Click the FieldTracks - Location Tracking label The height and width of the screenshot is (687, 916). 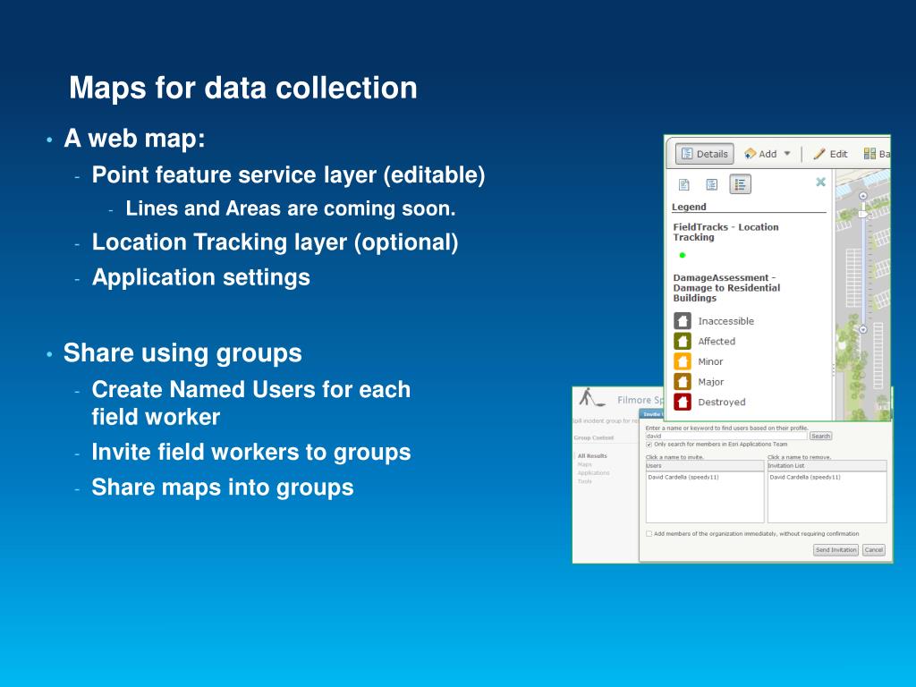tap(725, 232)
